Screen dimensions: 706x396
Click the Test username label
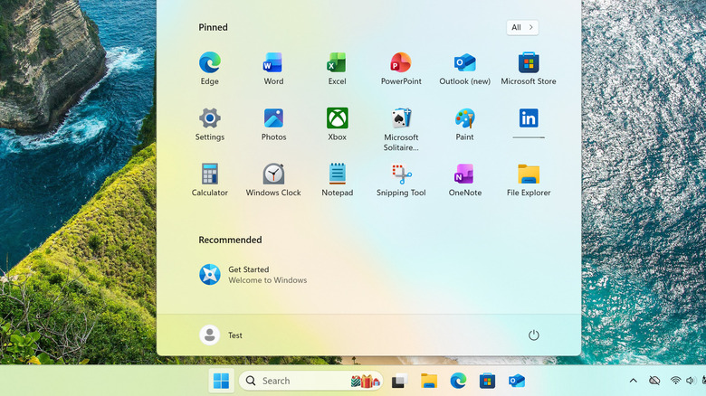pos(235,335)
